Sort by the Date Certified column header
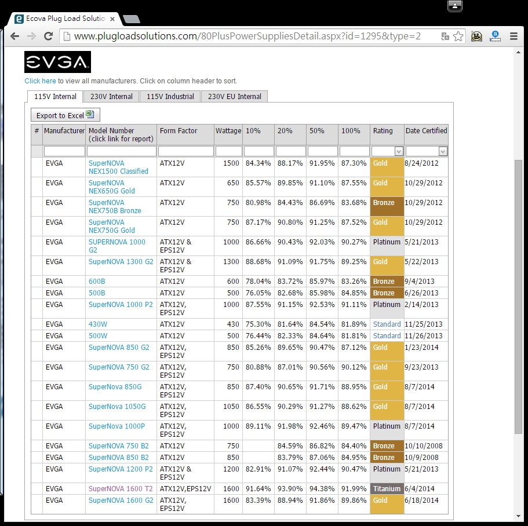This screenshot has height=526, width=528. click(426, 130)
